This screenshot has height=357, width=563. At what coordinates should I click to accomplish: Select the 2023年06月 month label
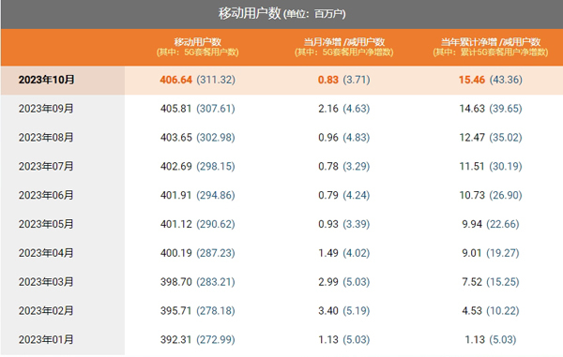click(46, 195)
